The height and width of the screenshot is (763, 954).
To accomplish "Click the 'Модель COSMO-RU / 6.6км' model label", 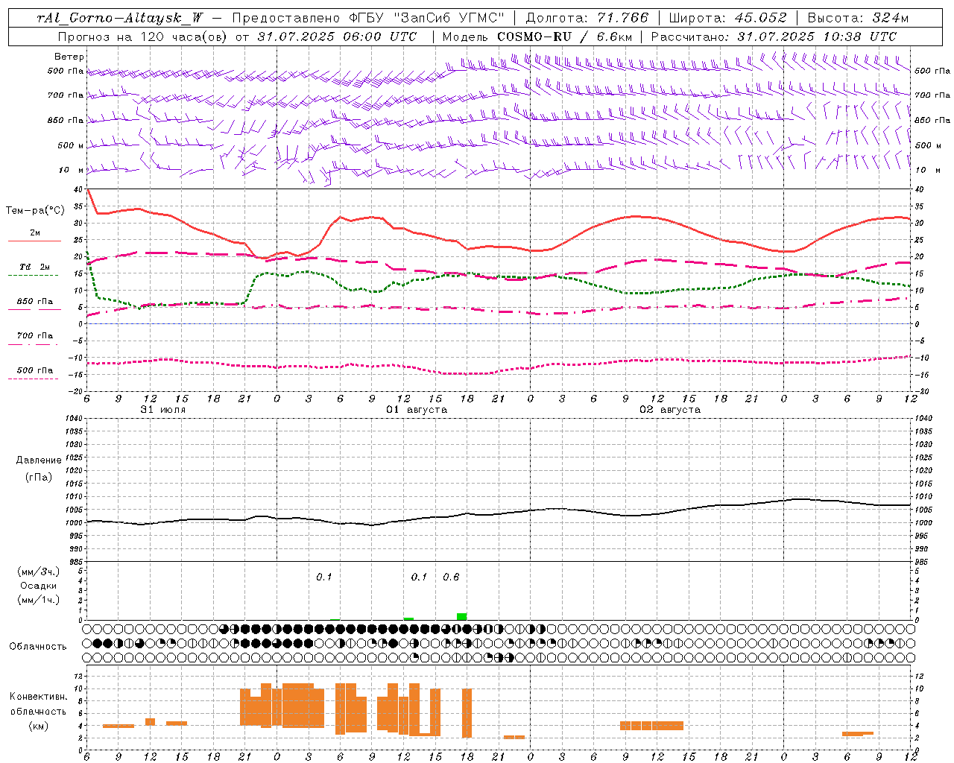I will (x=537, y=37).
